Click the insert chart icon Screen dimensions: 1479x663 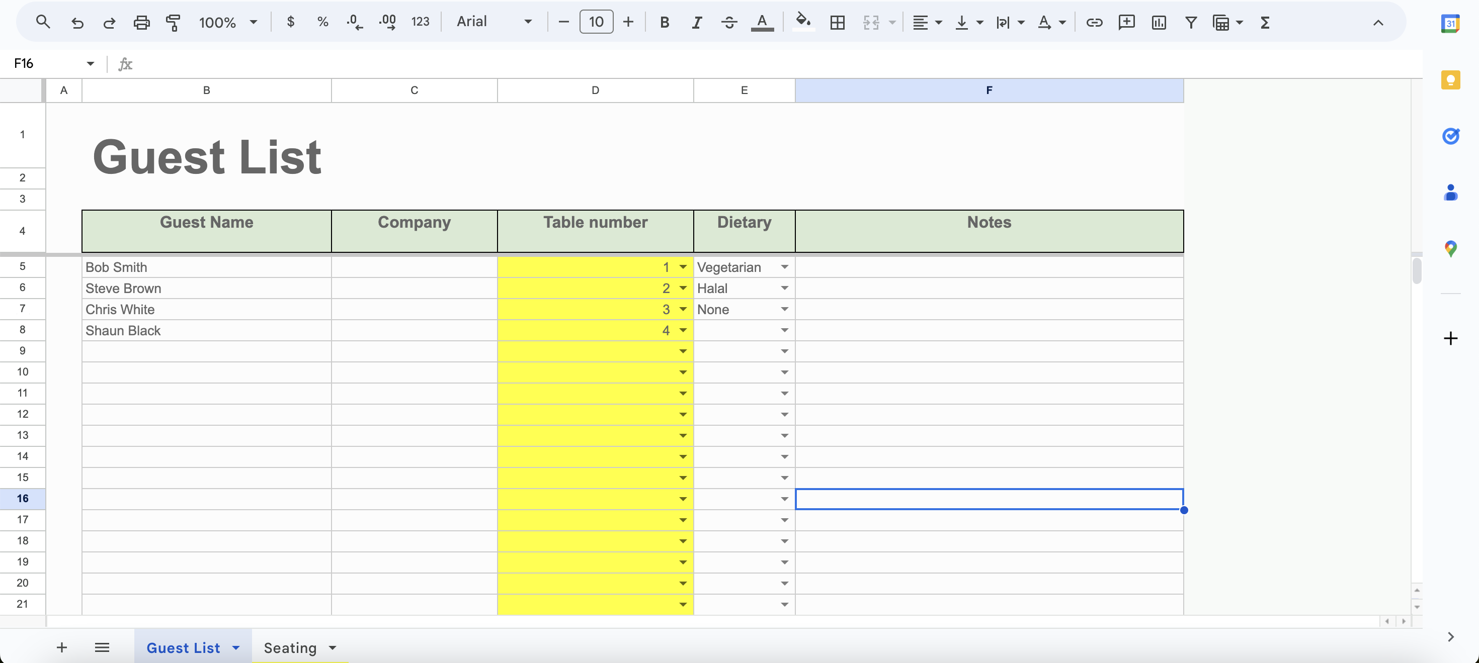1159,22
